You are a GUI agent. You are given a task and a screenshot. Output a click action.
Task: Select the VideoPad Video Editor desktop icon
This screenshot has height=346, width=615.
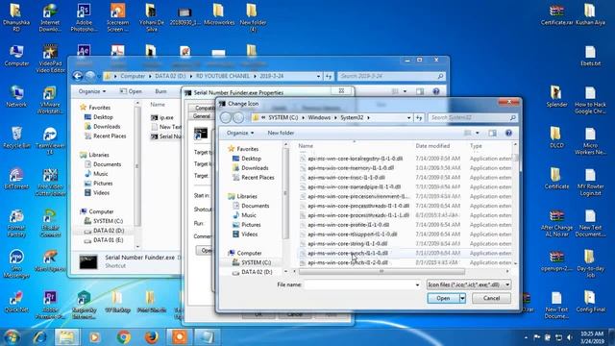50,59
